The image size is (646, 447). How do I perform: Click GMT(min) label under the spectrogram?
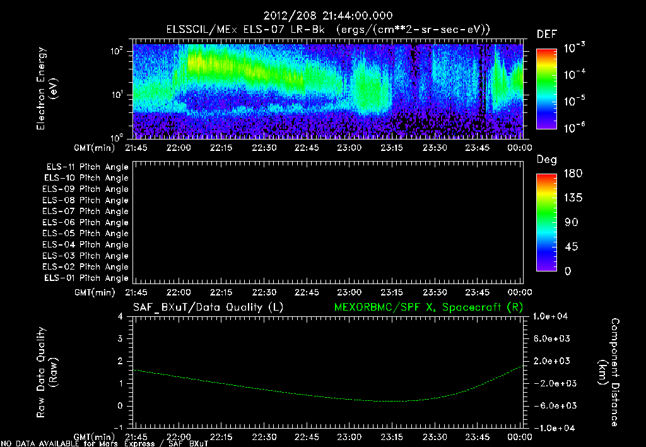(95, 148)
